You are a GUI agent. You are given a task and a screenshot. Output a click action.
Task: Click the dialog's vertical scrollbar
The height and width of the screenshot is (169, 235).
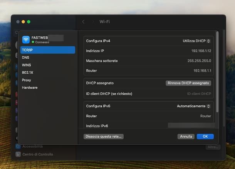217,72
